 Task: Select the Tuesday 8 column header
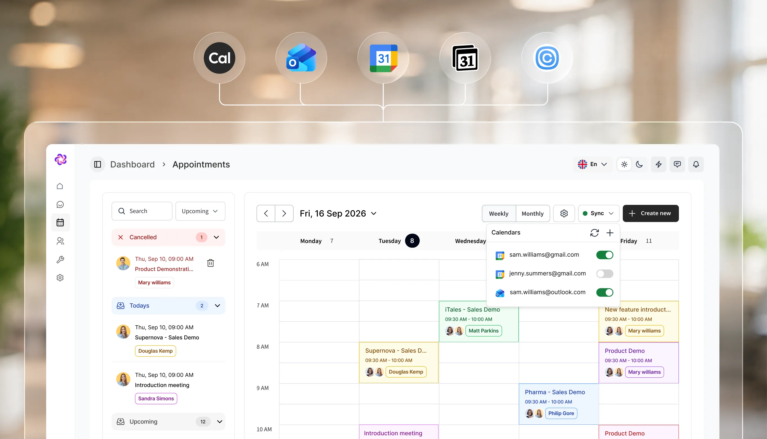[x=399, y=241]
